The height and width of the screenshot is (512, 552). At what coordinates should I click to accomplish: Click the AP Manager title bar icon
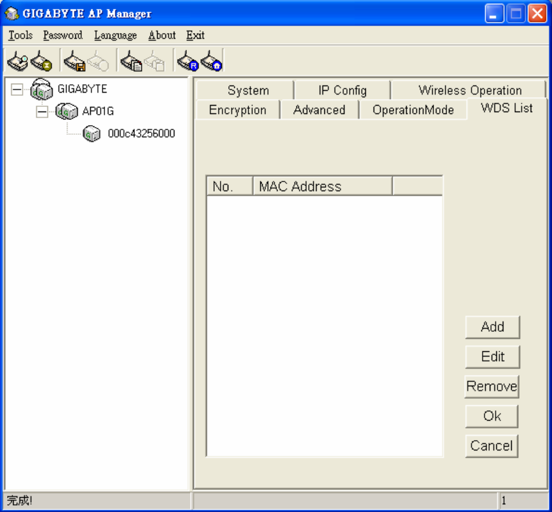click(x=12, y=14)
